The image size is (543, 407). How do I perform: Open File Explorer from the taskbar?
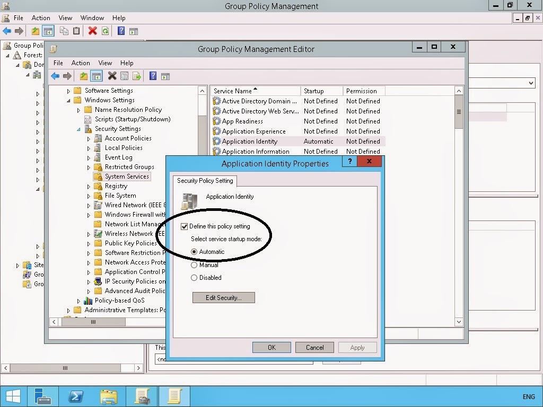pyautogui.click(x=108, y=396)
